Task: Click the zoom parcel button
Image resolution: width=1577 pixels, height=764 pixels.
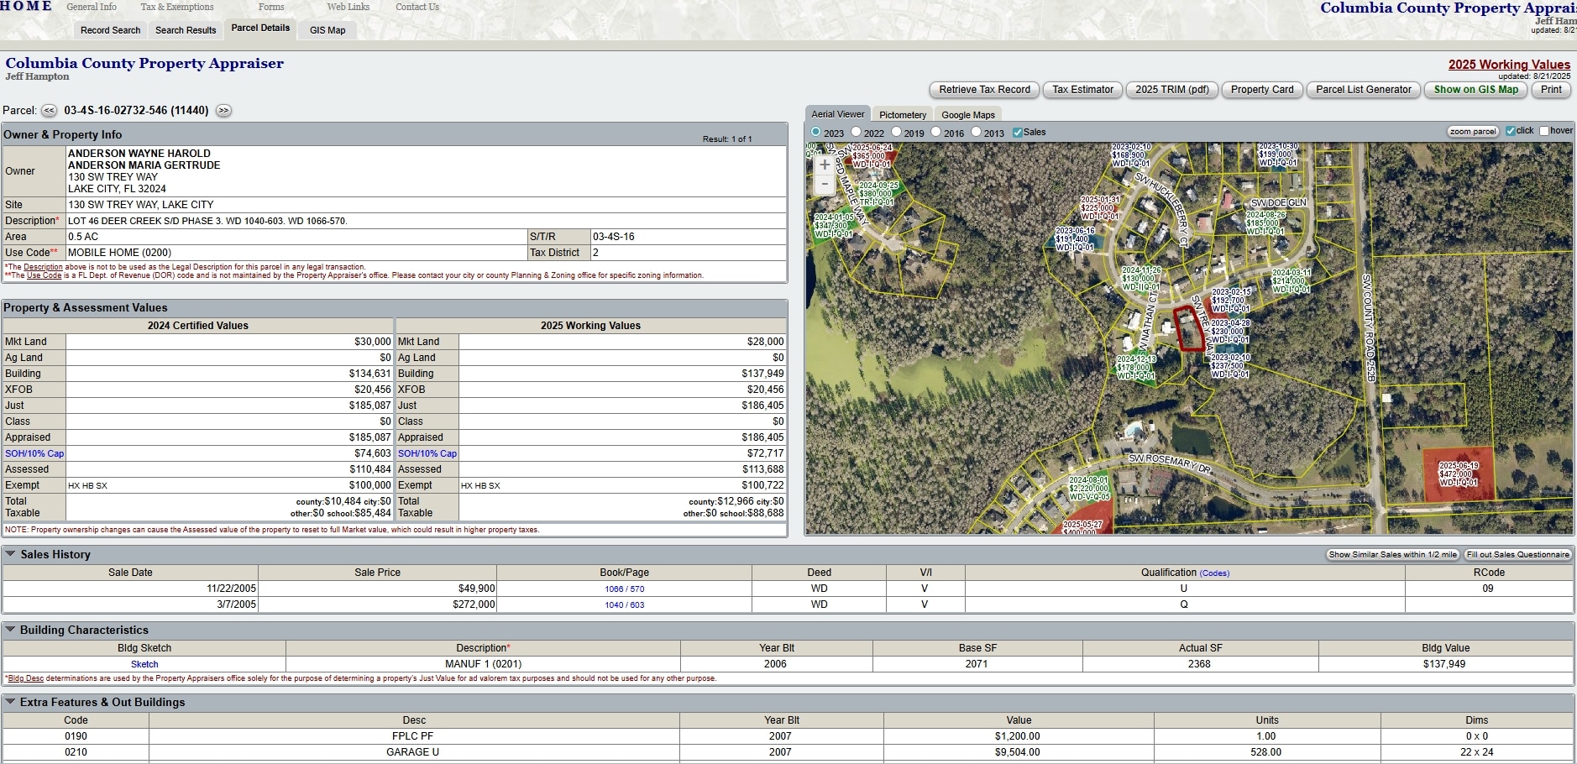Action: [1472, 132]
